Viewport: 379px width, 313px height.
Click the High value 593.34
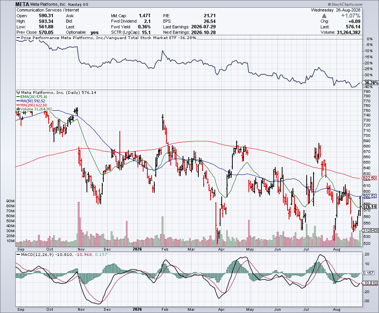[46, 21]
